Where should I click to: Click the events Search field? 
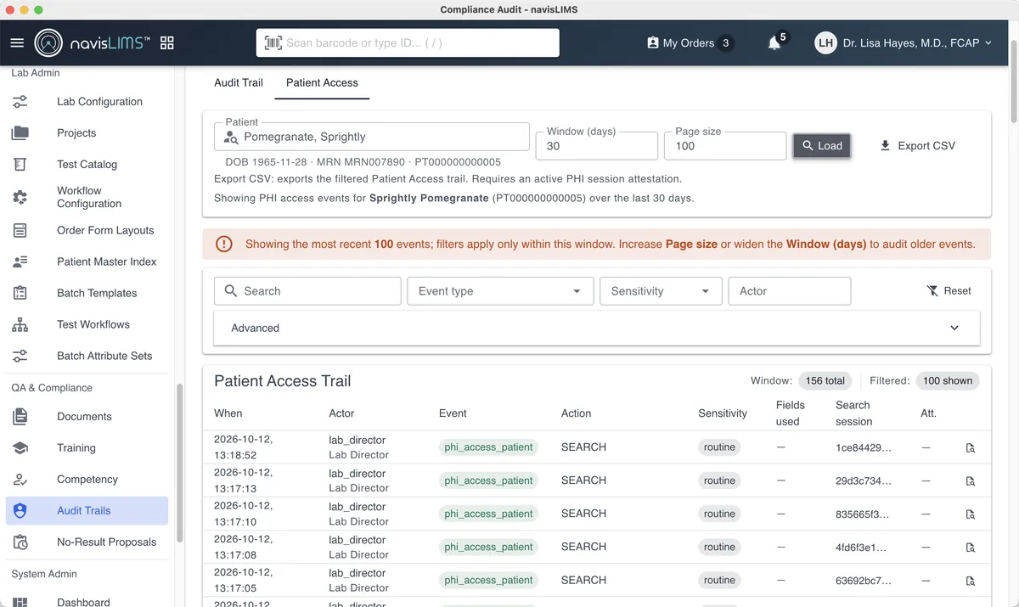pos(307,291)
